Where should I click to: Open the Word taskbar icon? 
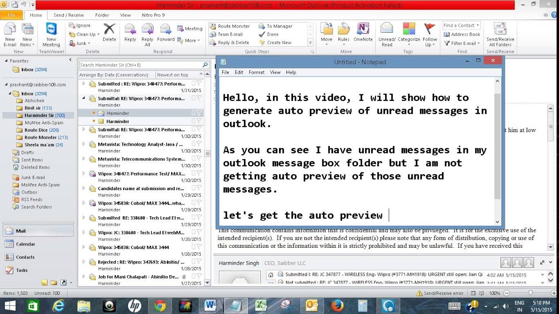210,306
